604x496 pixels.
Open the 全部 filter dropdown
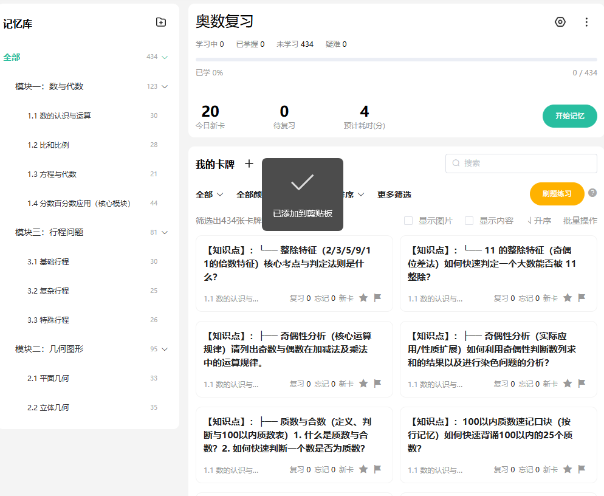(209, 195)
